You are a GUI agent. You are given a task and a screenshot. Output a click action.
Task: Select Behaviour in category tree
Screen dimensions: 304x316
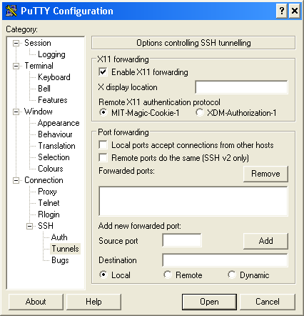[x=55, y=134]
